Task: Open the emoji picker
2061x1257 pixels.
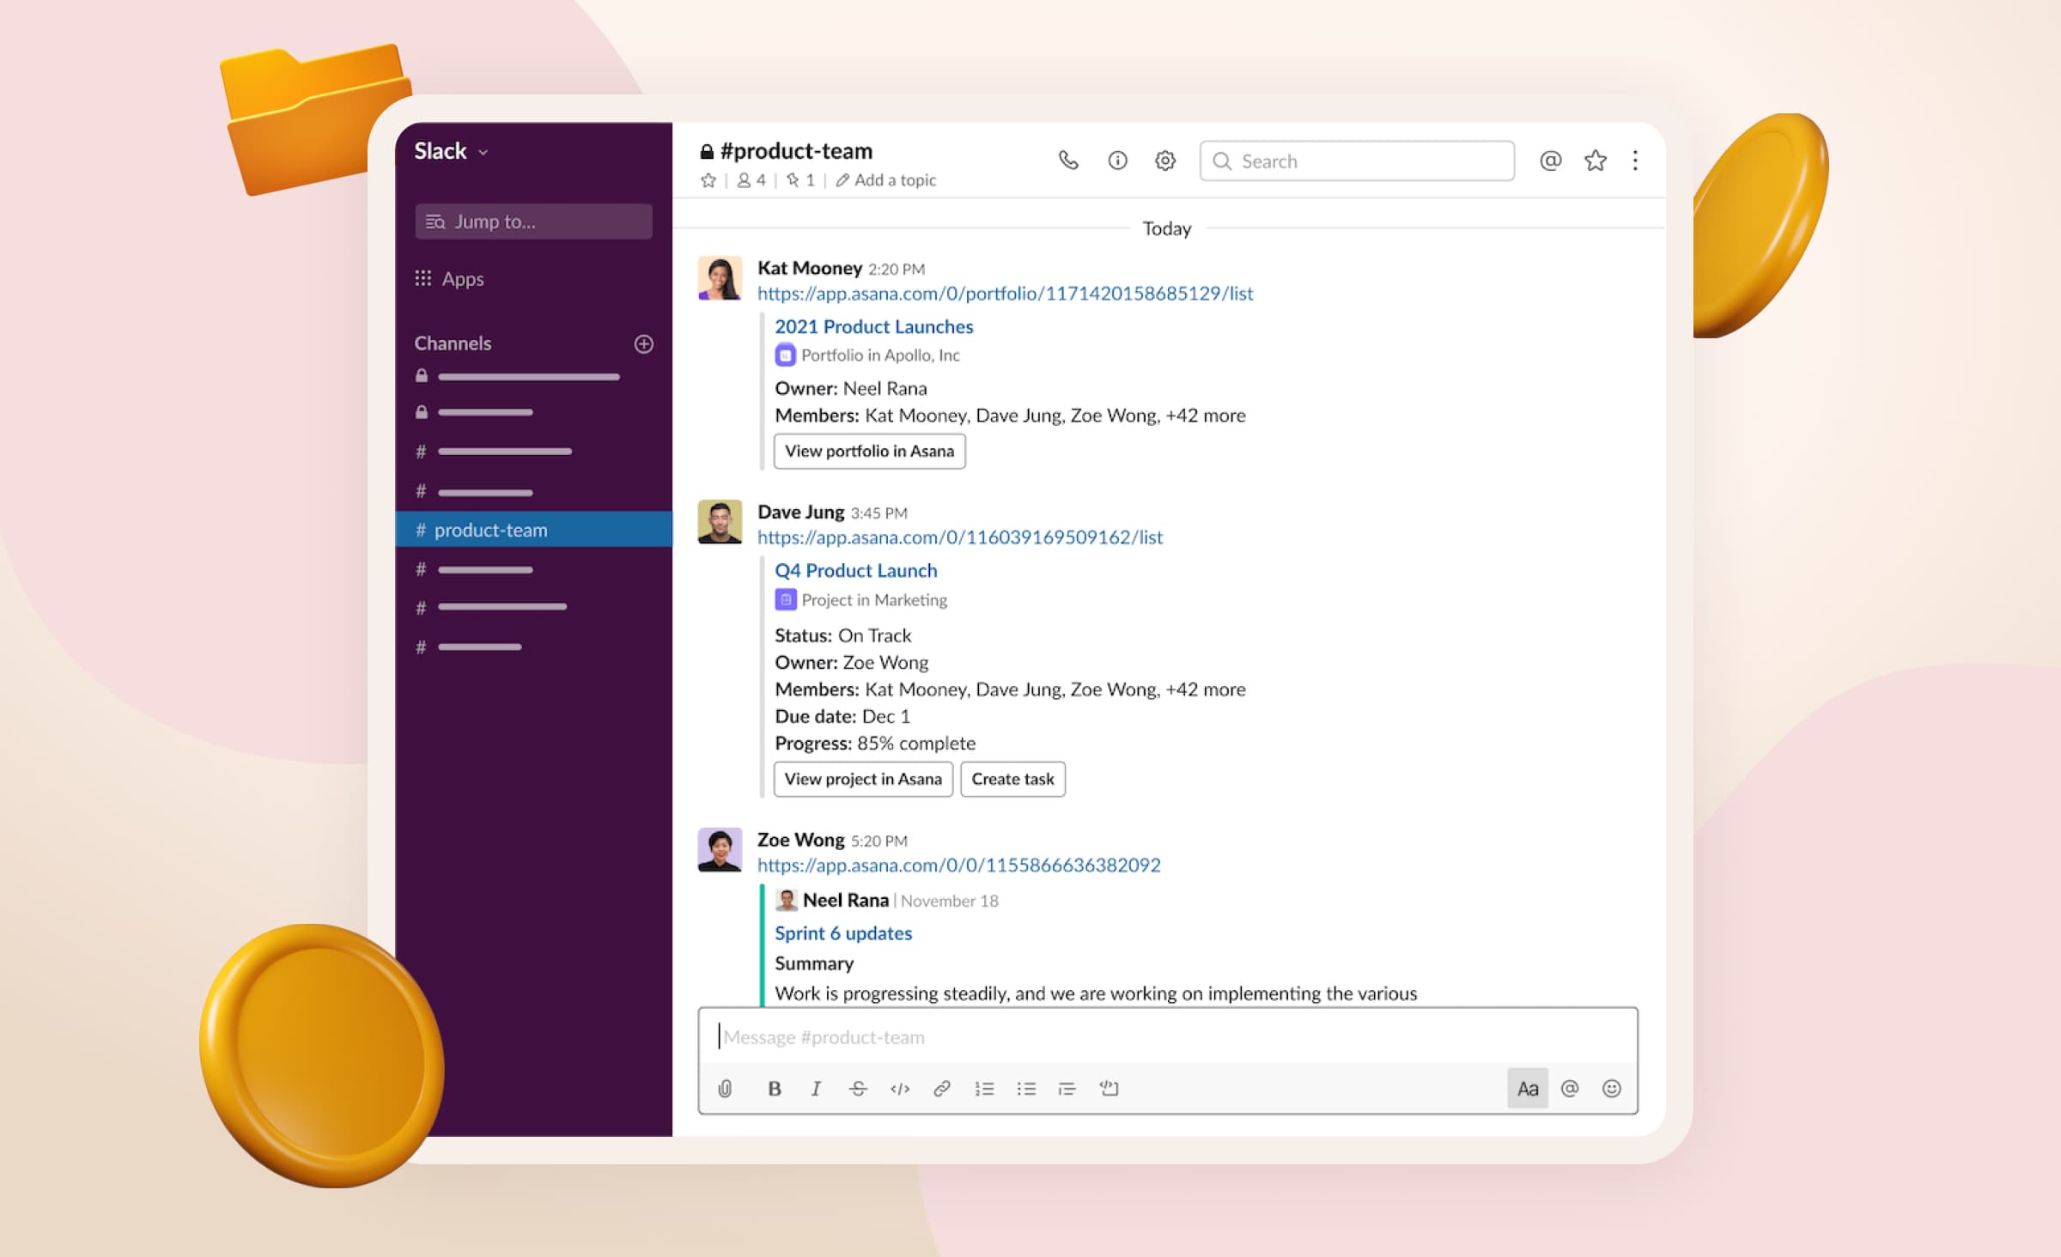Action: point(1612,1089)
